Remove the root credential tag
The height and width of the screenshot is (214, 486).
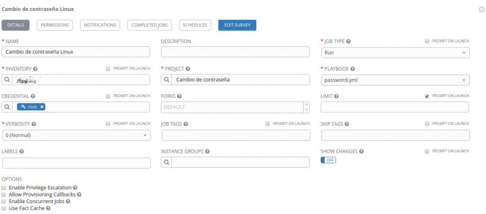click(x=42, y=107)
